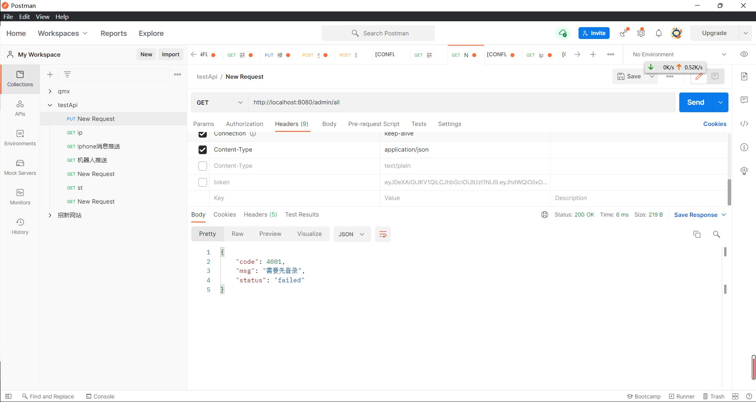Enable the text/plain Content-Type header
This screenshot has height=402, width=756.
tap(203, 166)
